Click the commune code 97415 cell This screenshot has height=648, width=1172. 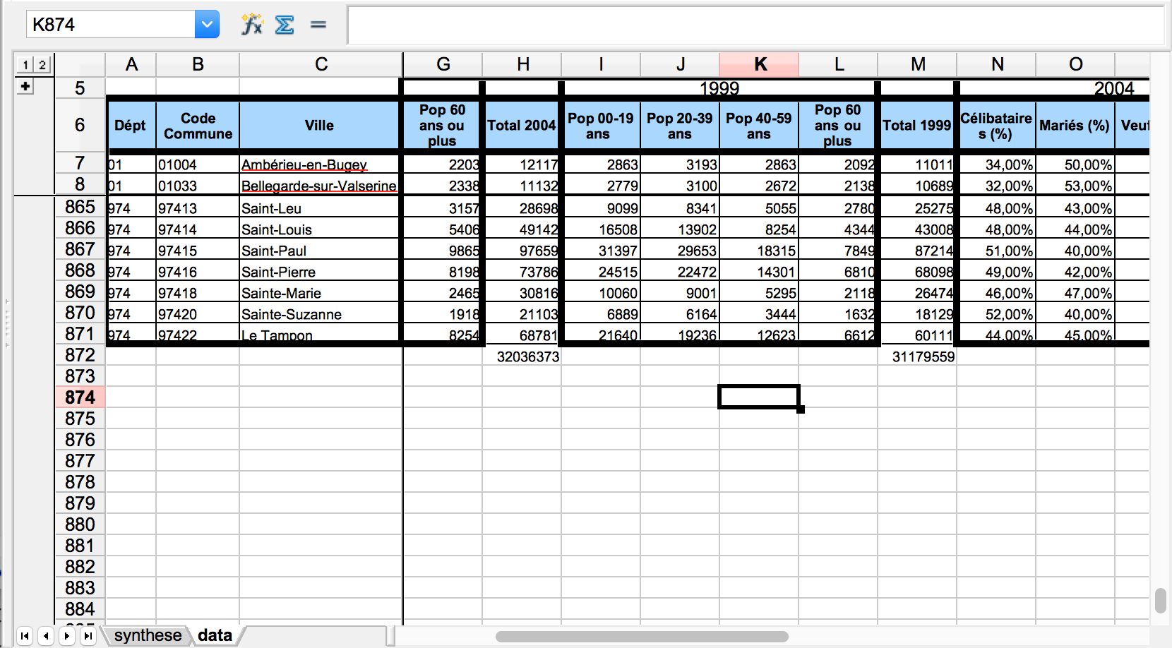click(198, 251)
